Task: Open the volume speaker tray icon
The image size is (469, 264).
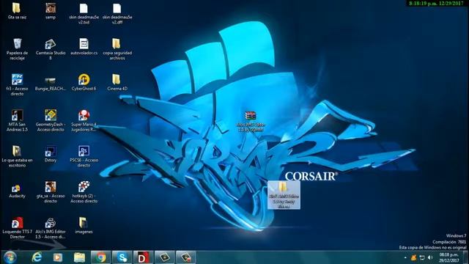Action: coord(430,257)
